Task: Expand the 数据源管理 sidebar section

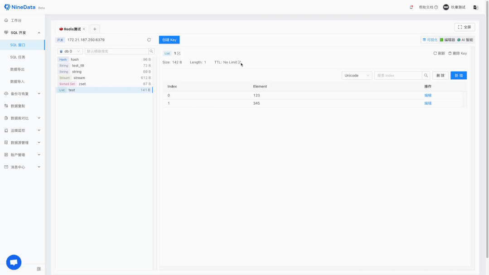Action: click(x=20, y=142)
